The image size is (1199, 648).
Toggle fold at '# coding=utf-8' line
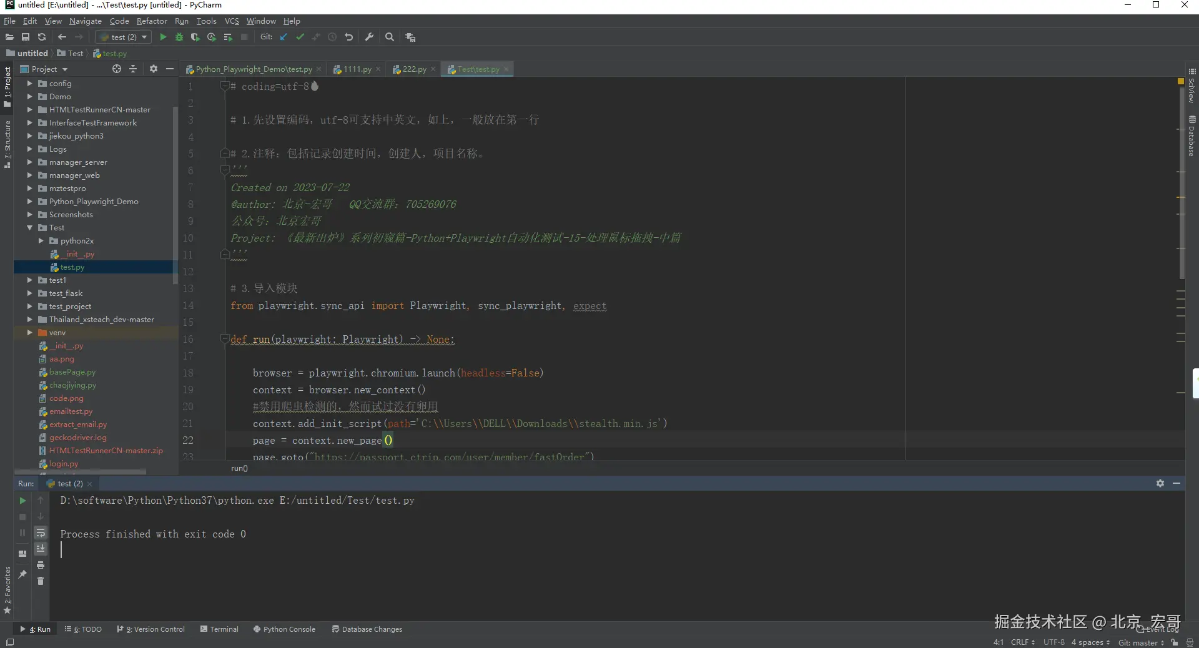tap(225, 86)
